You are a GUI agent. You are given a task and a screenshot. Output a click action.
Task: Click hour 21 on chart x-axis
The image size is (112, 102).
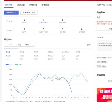pyautogui.click(x=81, y=98)
